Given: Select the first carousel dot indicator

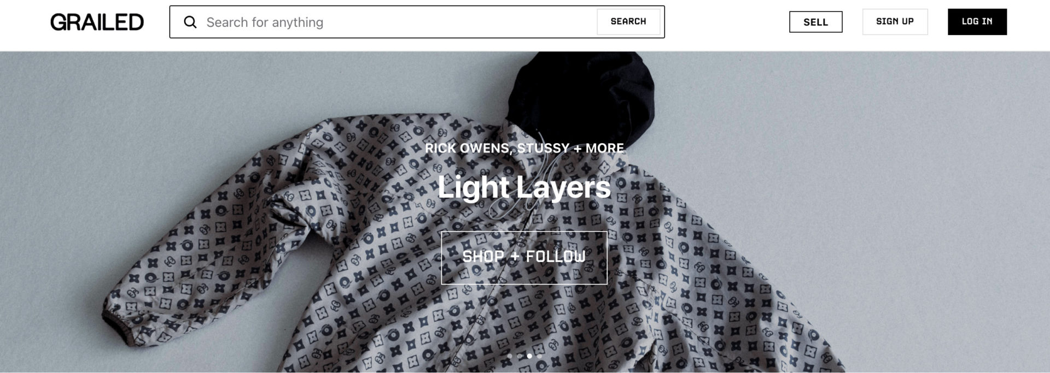Looking at the screenshot, I should coord(510,356).
